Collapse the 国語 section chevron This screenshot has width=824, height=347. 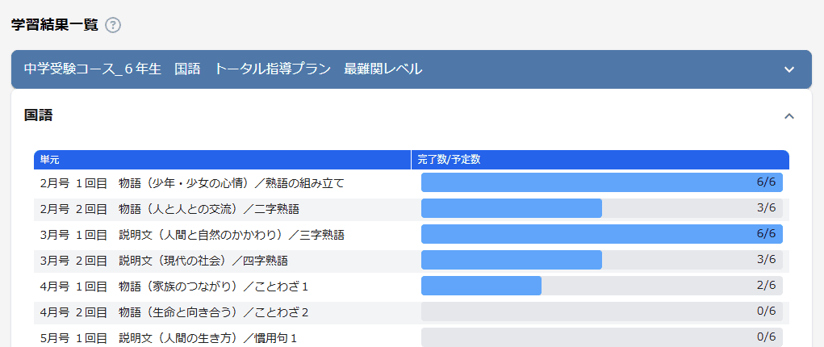789,116
